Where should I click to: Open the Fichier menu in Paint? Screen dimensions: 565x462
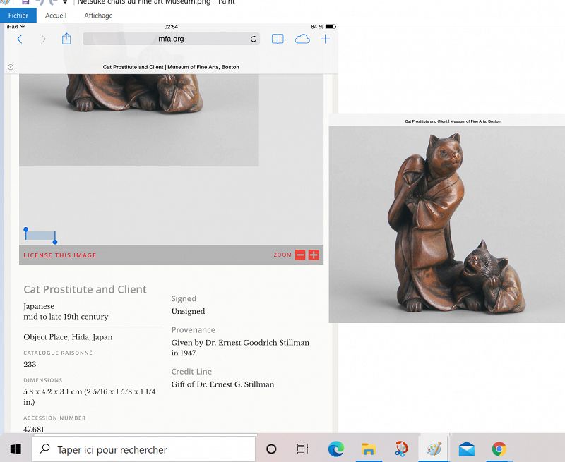click(x=18, y=16)
